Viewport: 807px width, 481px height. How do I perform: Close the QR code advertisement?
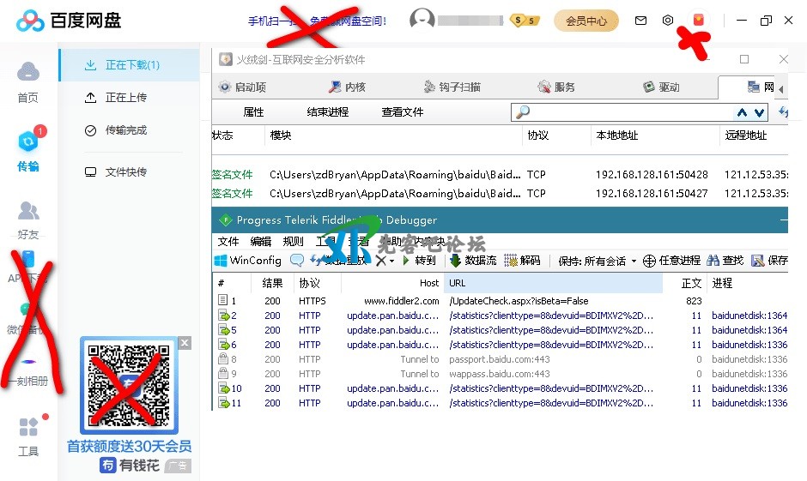(185, 343)
